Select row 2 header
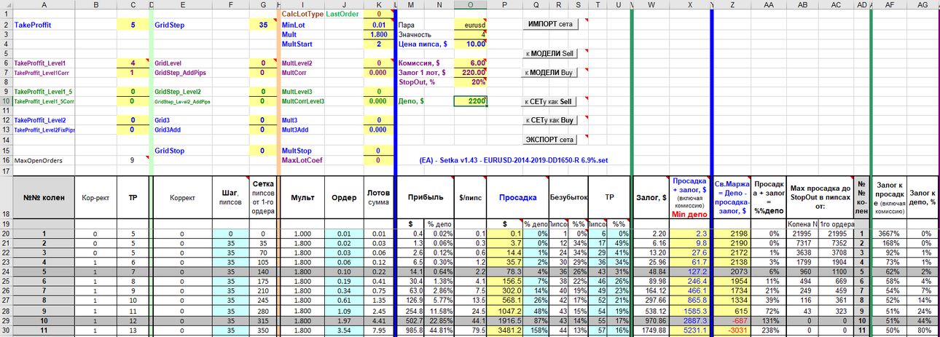Screen dimensions: 940x337 coord(6,24)
